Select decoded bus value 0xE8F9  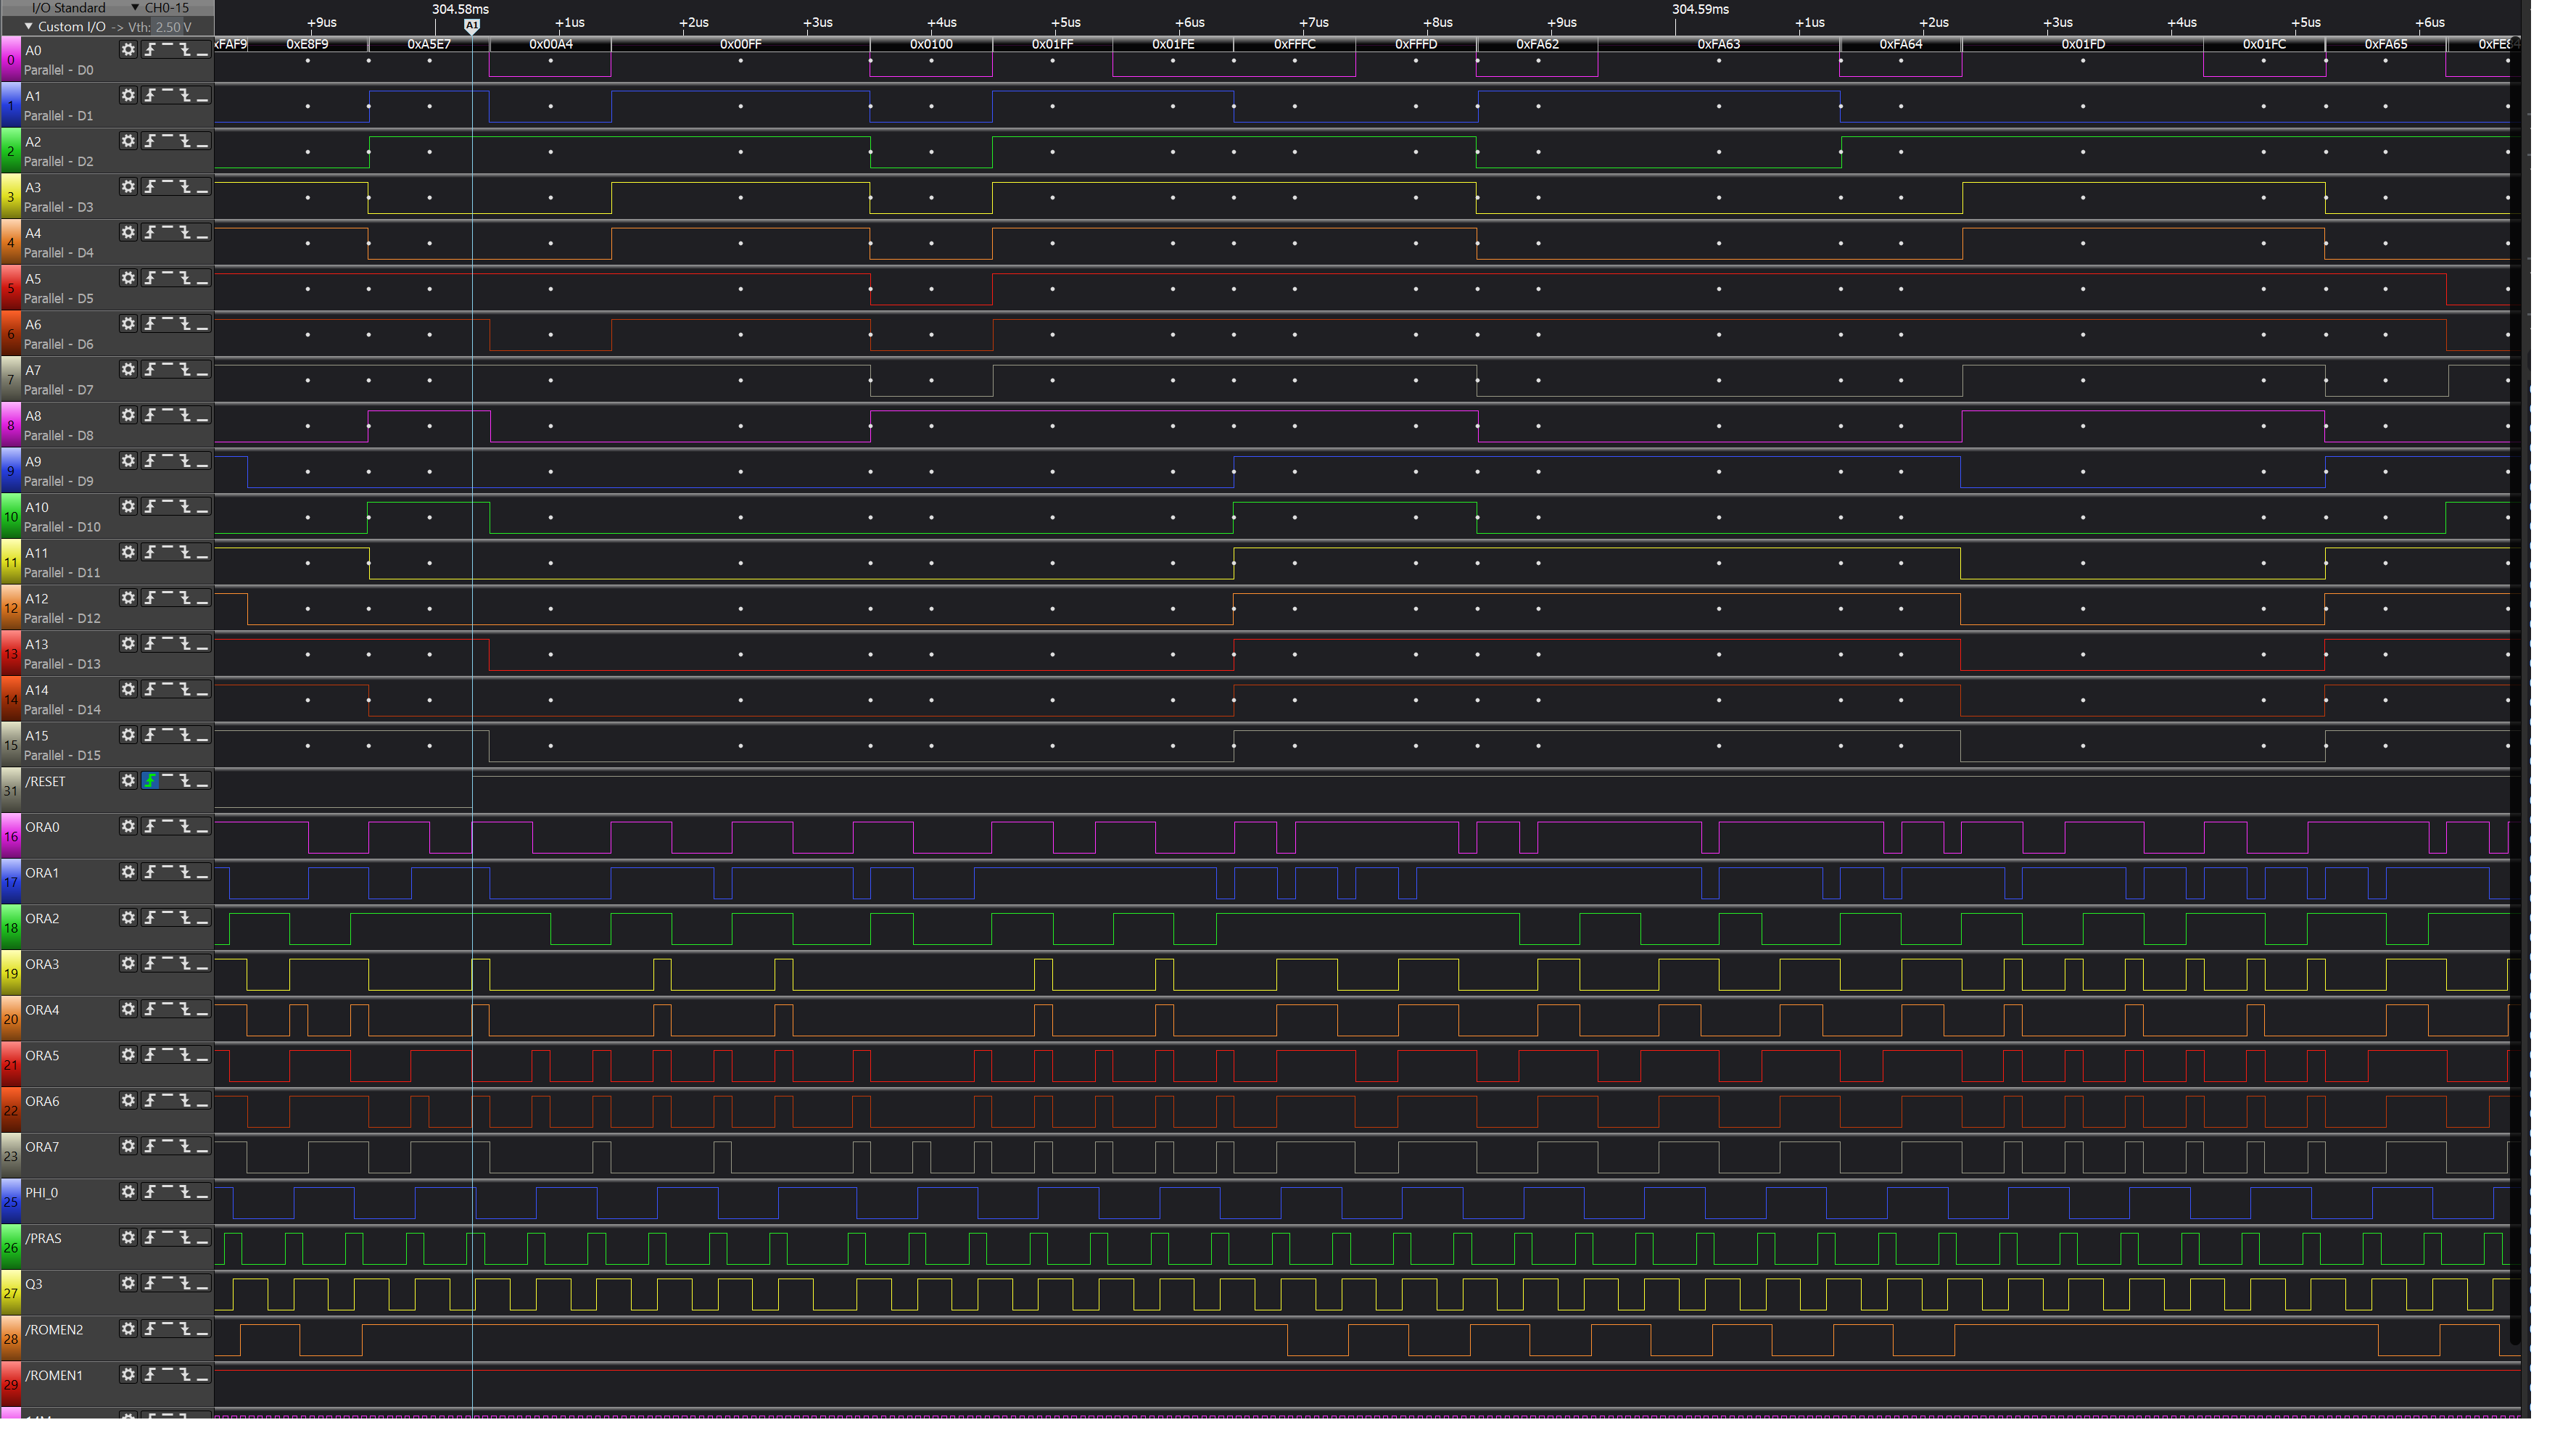click(307, 44)
